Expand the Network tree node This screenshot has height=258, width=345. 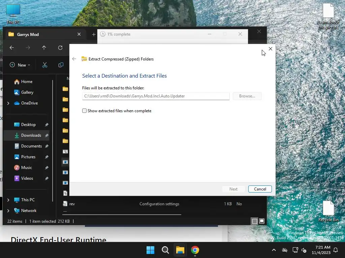(8, 211)
